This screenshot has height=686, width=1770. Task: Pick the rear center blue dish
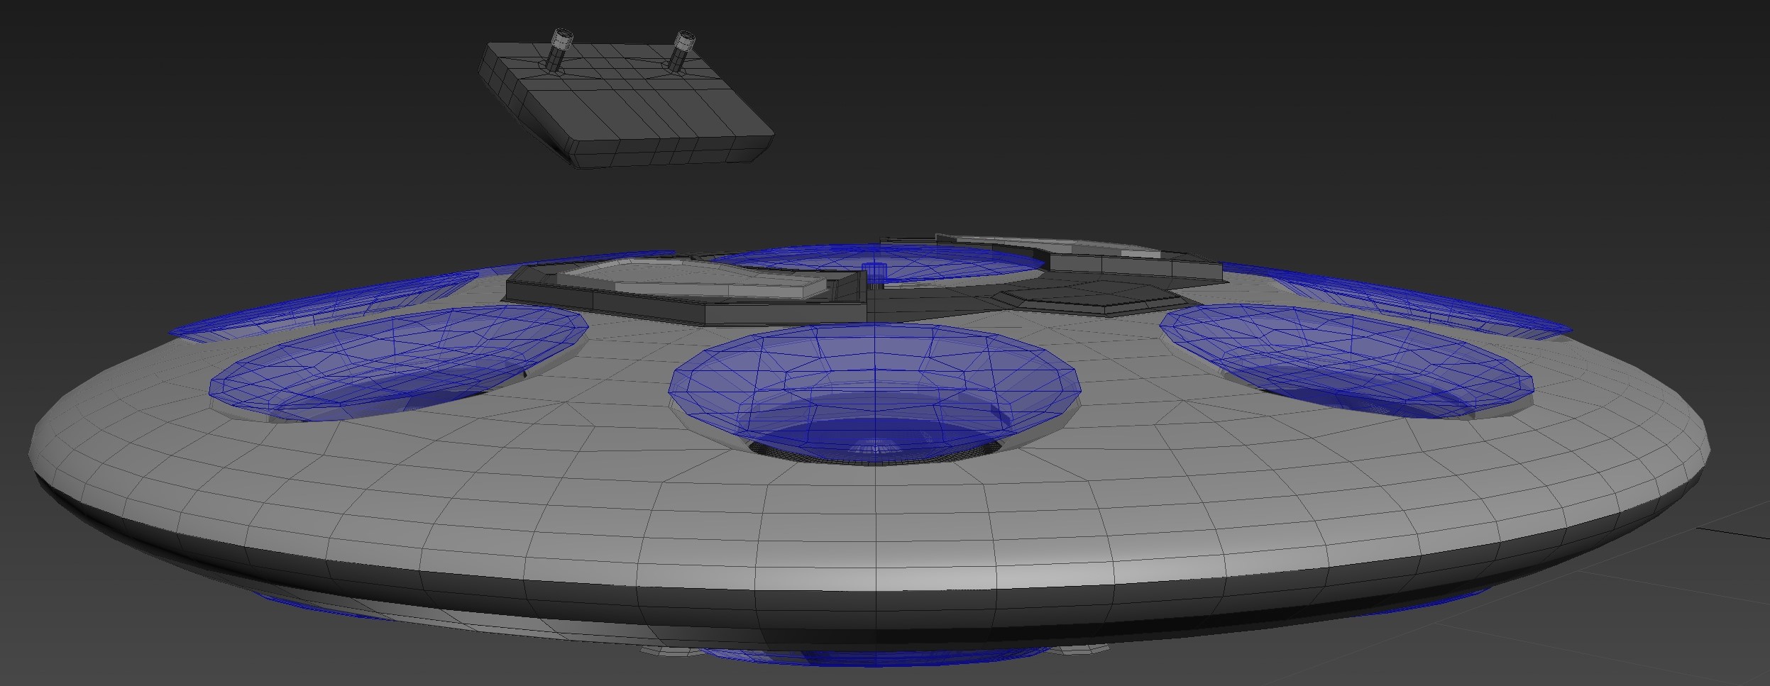pos(877,264)
